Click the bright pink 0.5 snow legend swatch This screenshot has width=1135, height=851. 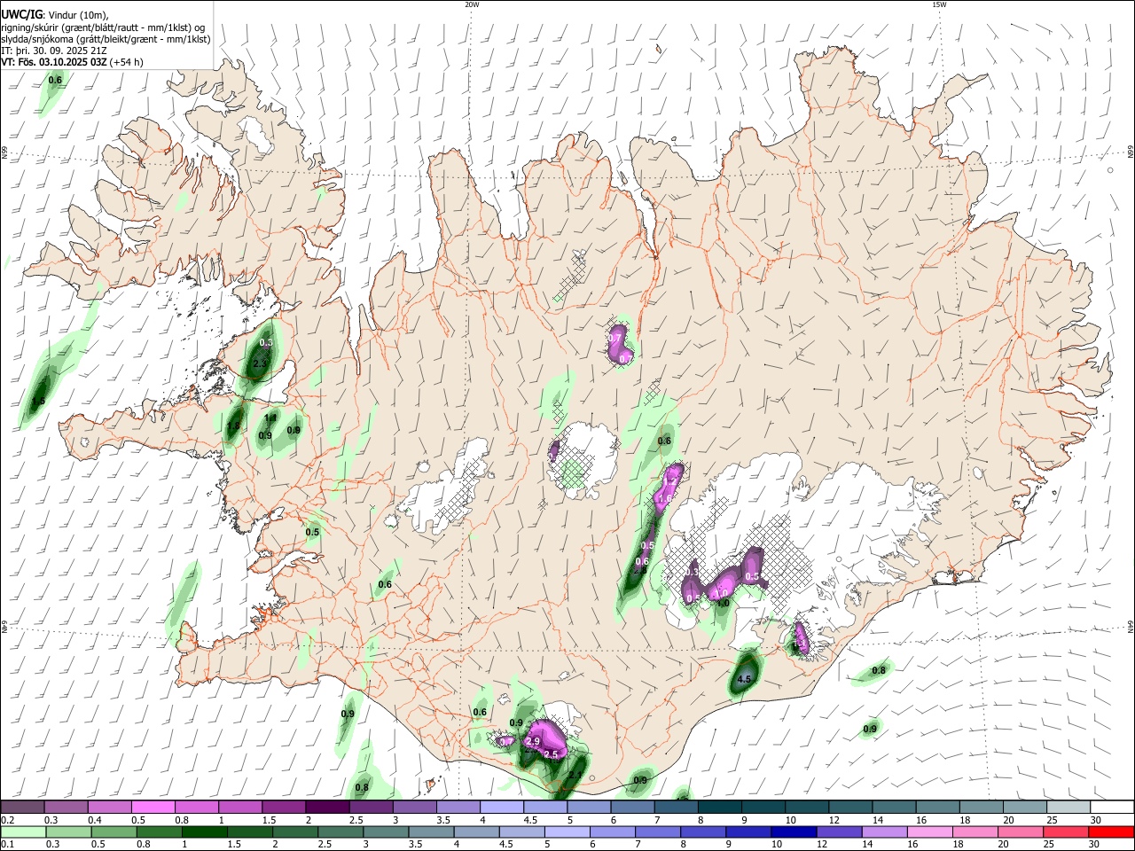(x=153, y=808)
